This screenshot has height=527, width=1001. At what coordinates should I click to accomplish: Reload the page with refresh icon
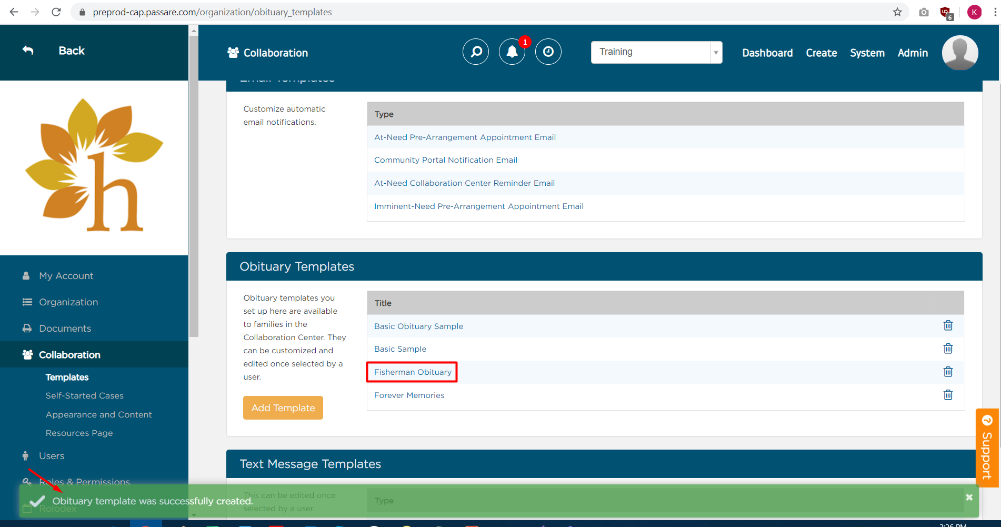tap(56, 12)
